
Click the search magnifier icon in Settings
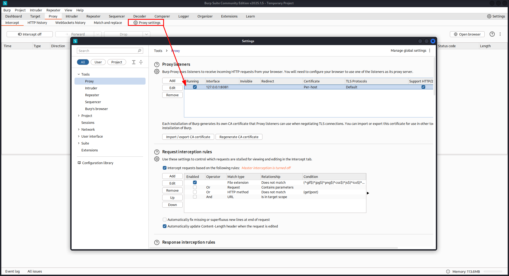coord(139,51)
